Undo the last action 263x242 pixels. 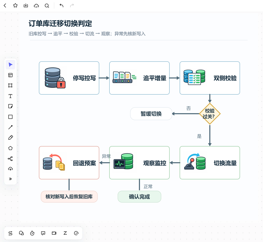pos(62,5)
